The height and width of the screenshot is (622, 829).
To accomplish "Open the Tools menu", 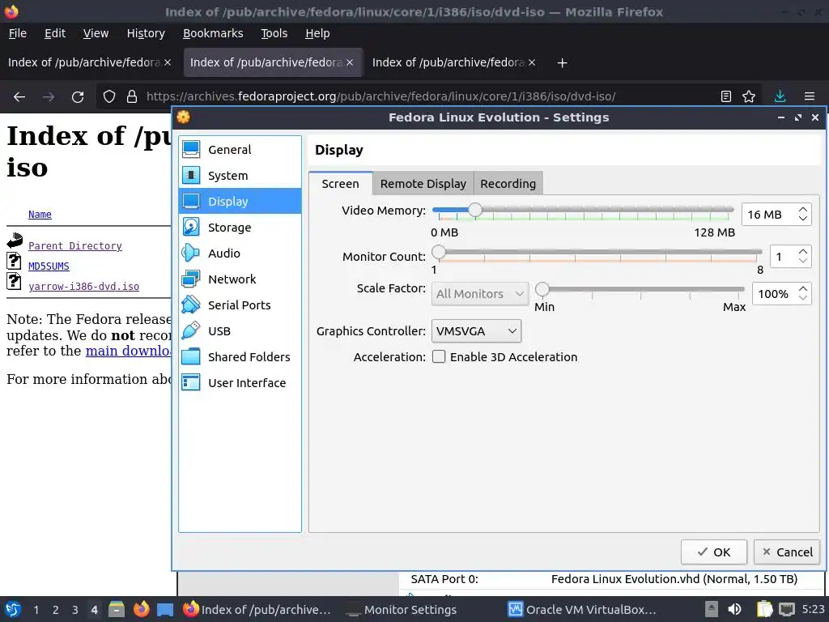I will [x=274, y=33].
